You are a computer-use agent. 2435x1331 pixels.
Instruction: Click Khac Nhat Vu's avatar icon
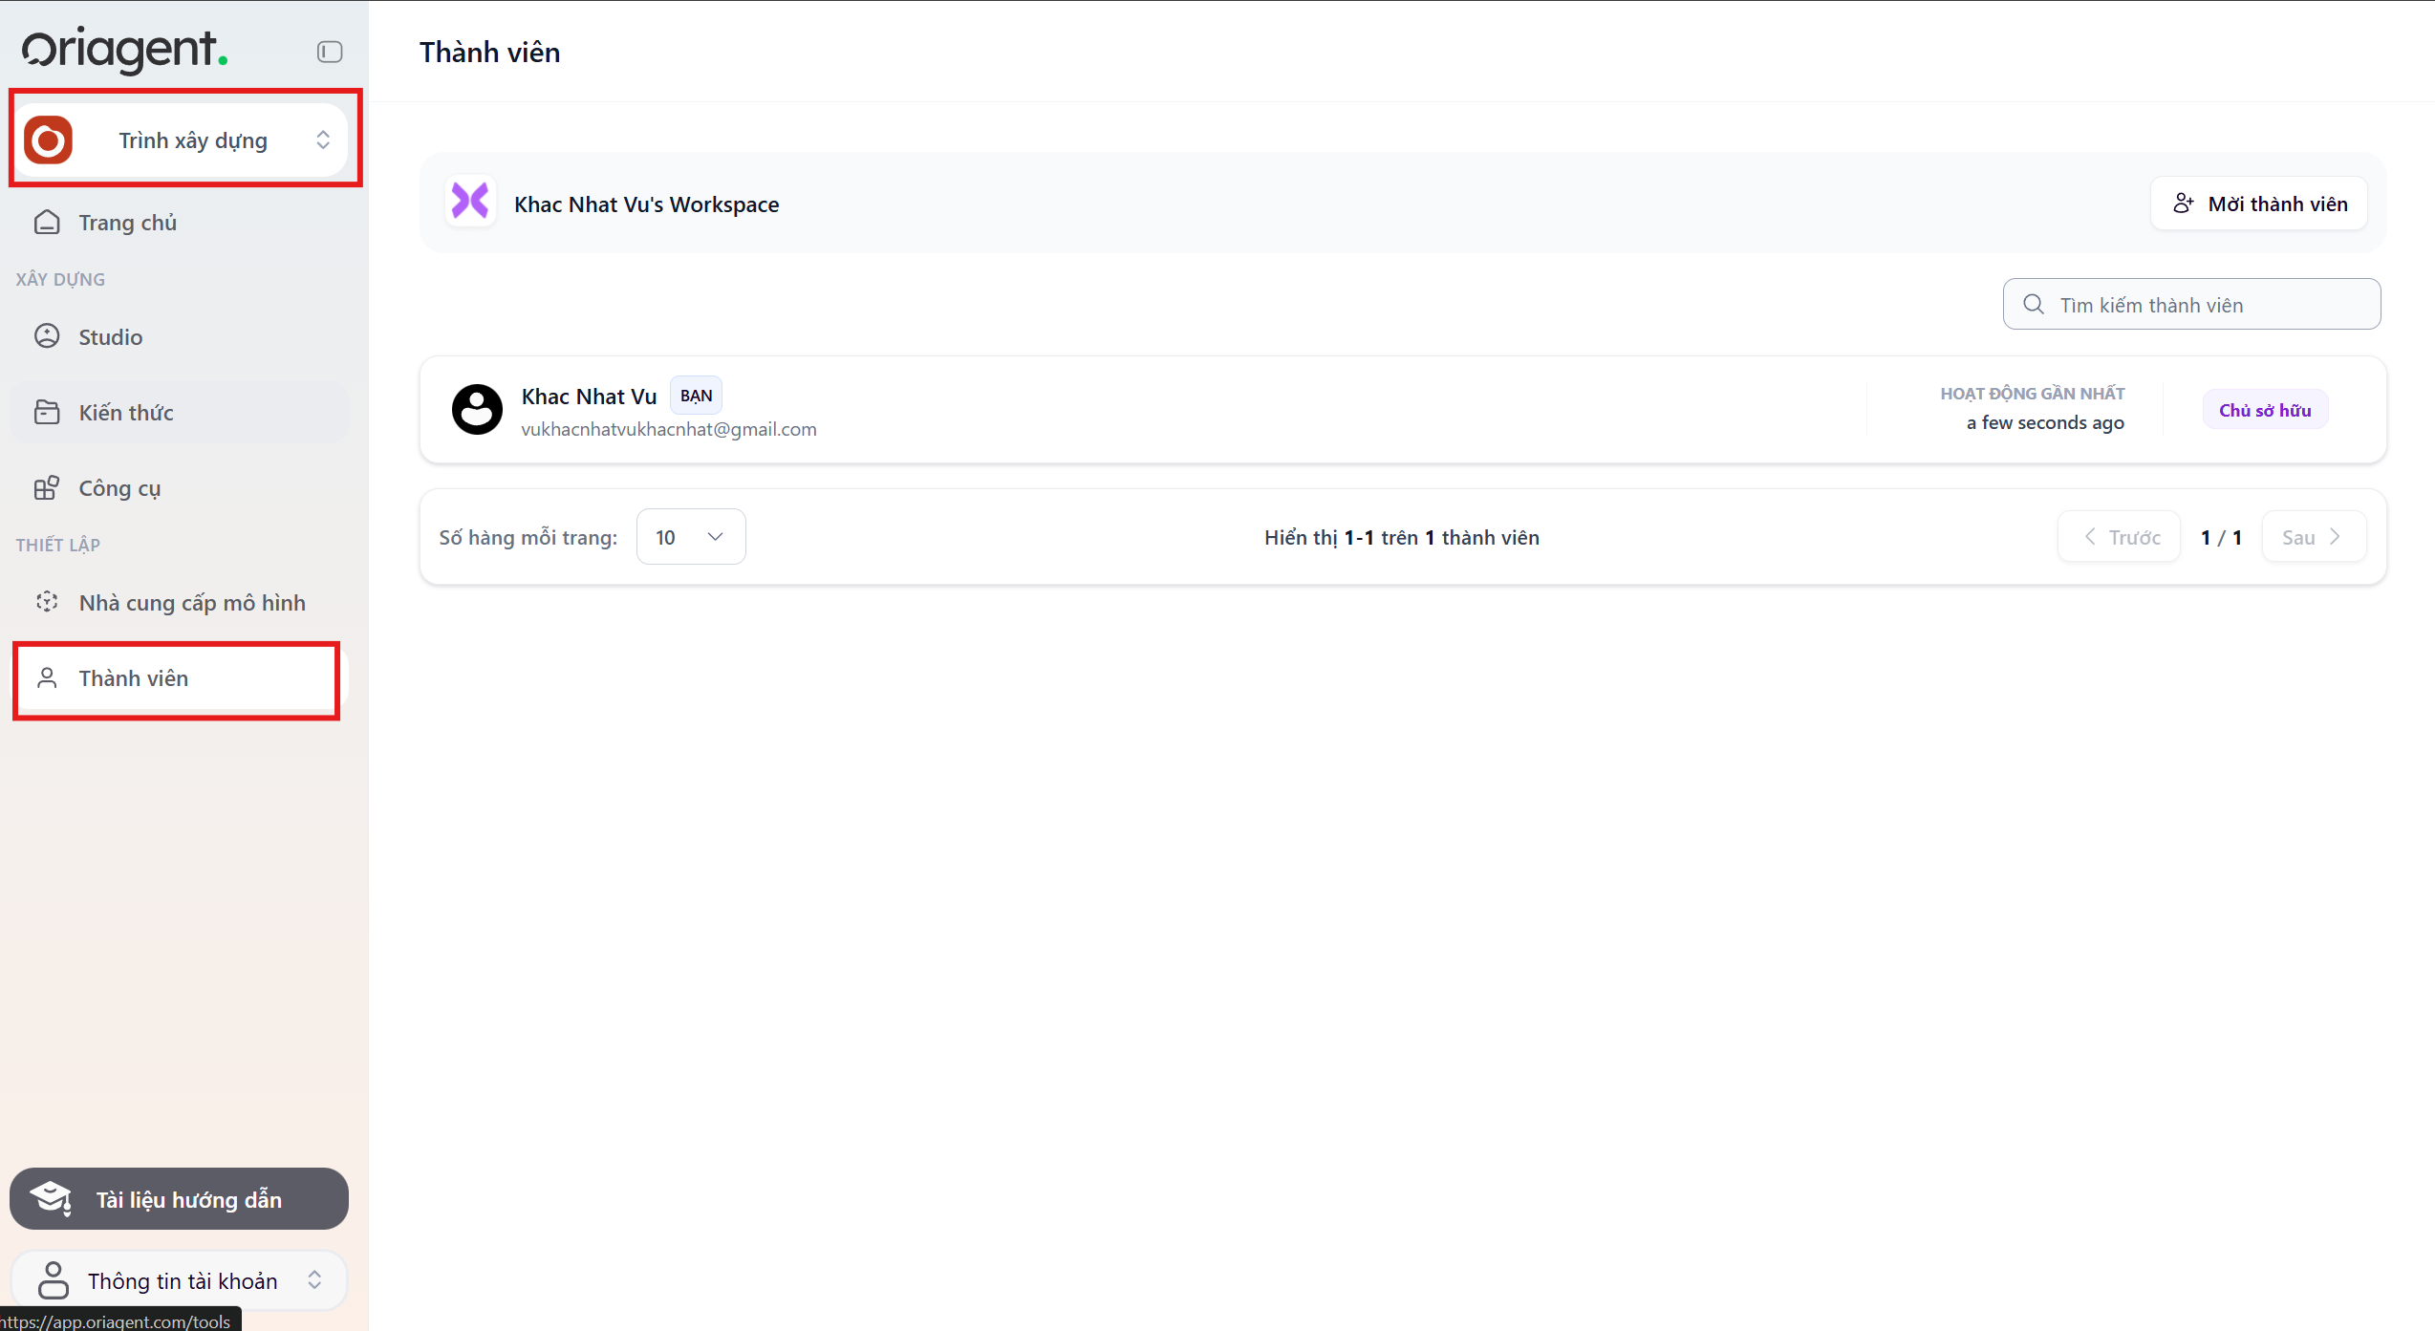[477, 410]
